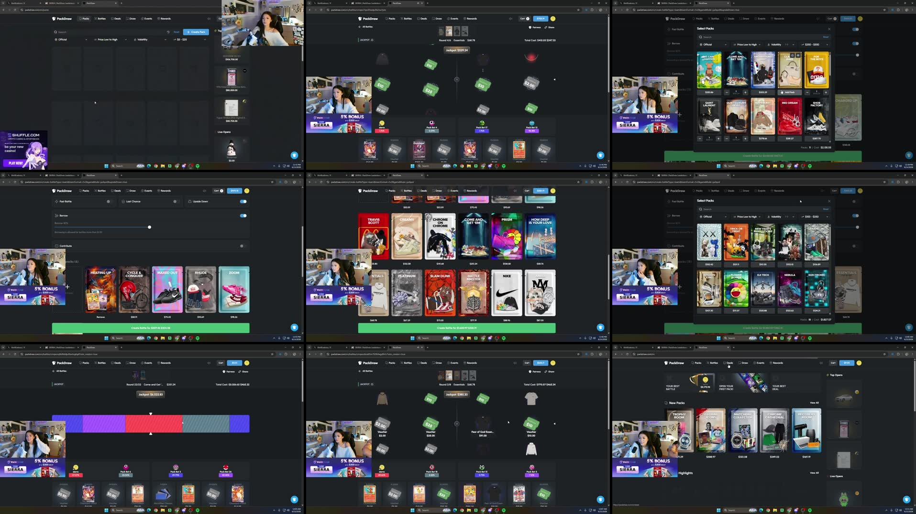916x514 pixels.
Task: Open File Explorer in Travis Scott packs screen taskbar
Action: tap(469, 338)
